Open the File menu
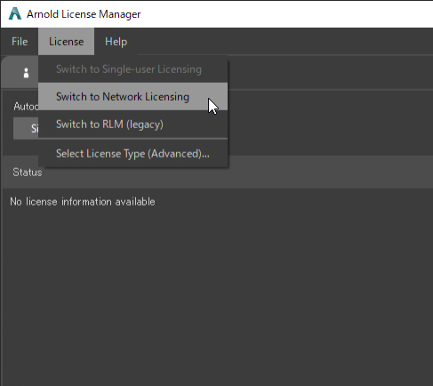This screenshot has width=433, height=386. tap(20, 42)
